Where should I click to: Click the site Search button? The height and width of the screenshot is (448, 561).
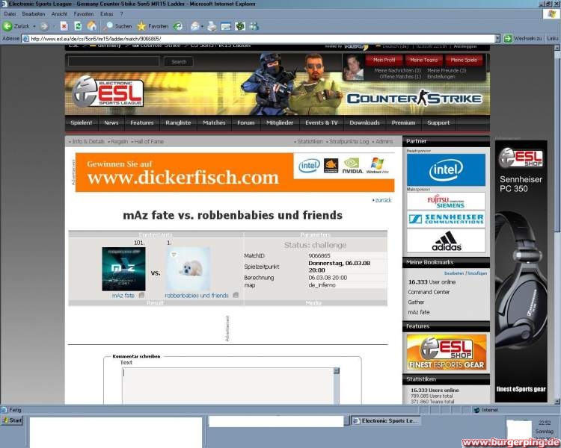tap(179, 62)
